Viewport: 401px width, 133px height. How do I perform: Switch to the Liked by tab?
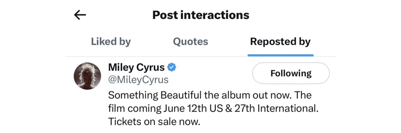tap(111, 42)
